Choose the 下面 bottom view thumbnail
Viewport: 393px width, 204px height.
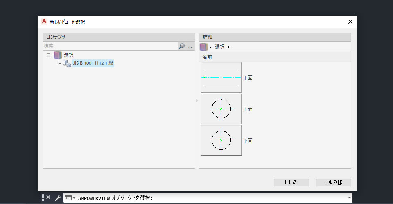[221, 140]
